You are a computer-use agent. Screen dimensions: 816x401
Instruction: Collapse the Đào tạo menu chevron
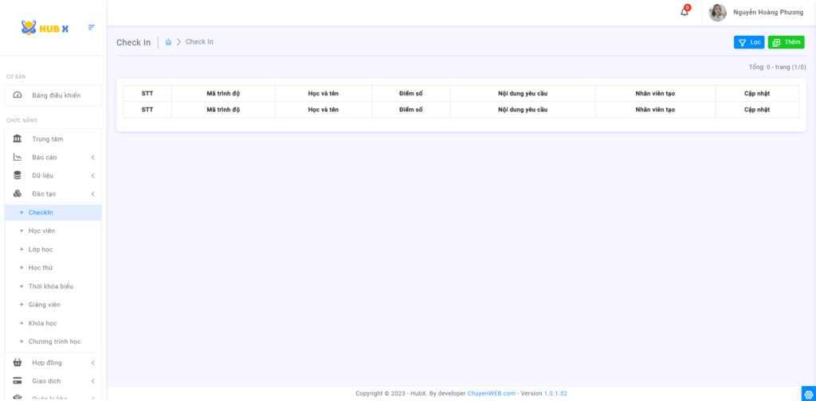click(92, 194)
